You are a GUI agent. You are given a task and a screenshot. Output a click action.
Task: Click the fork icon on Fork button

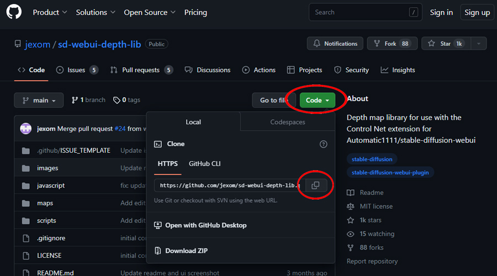click(x=377, y=44)
